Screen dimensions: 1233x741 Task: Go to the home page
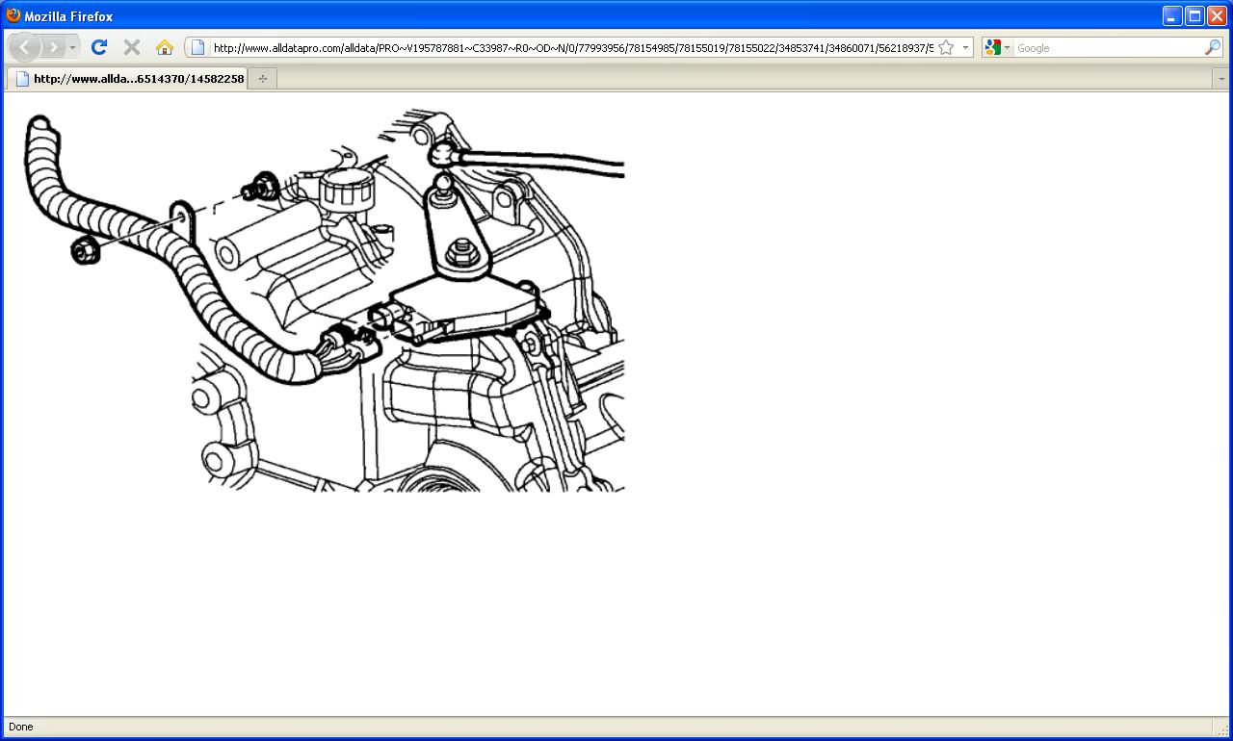point(165,47)
